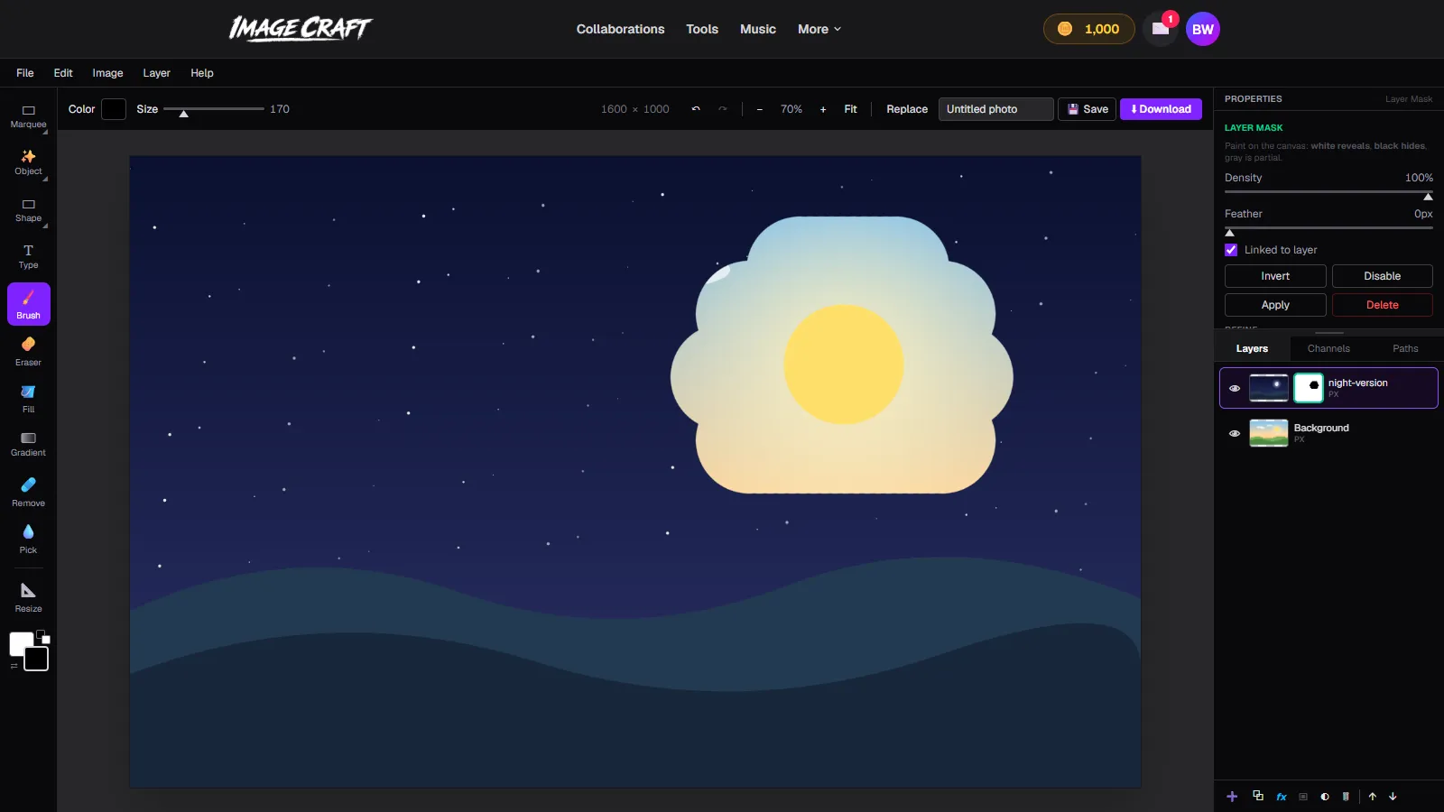Adjust the brush Size slider
Viewport: 1444px width, 812px height.
pyautogui.click(x=214, y=109)
